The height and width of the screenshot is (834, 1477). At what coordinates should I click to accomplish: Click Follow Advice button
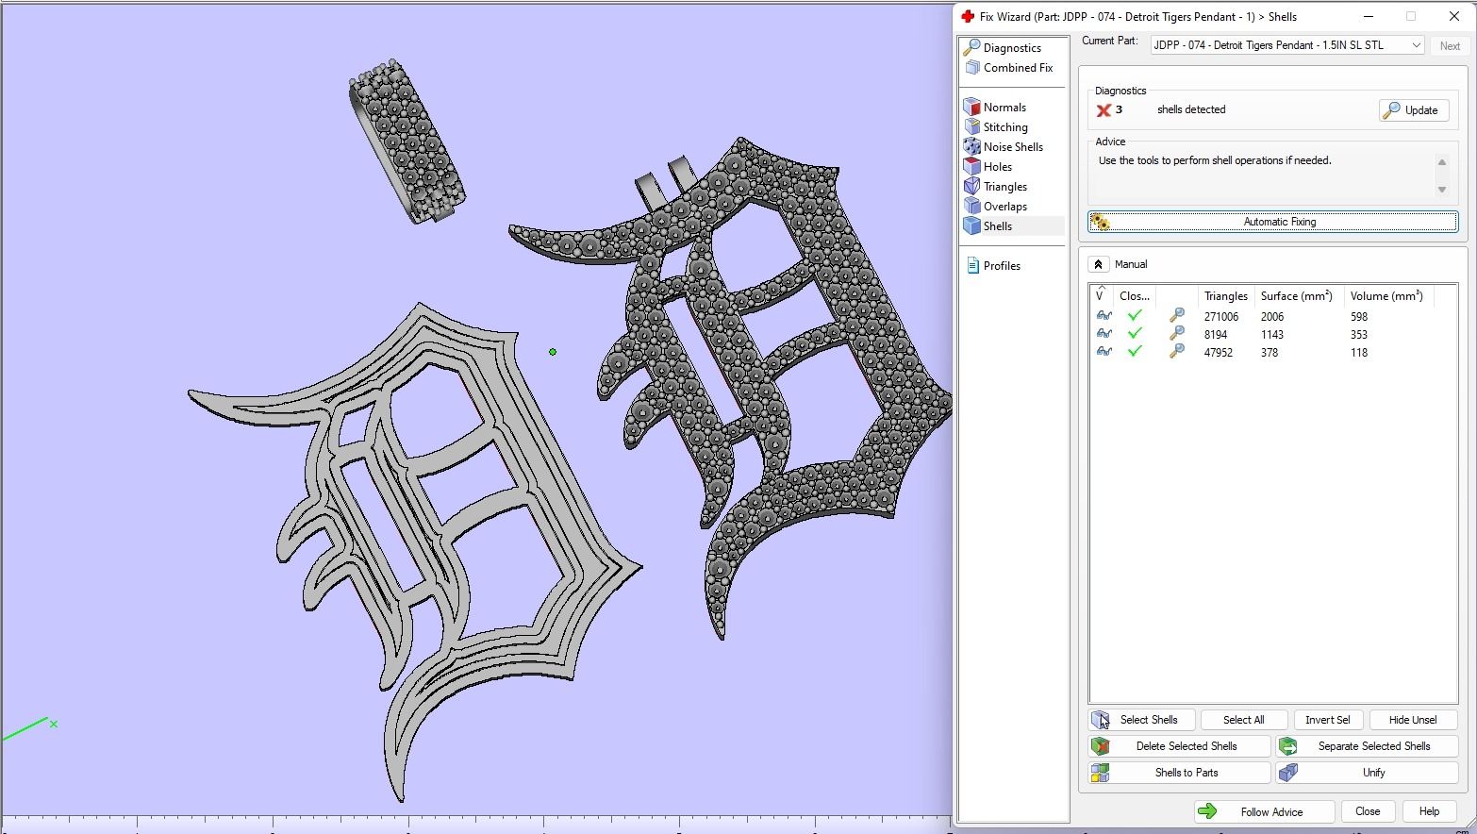coord(1264,812)
